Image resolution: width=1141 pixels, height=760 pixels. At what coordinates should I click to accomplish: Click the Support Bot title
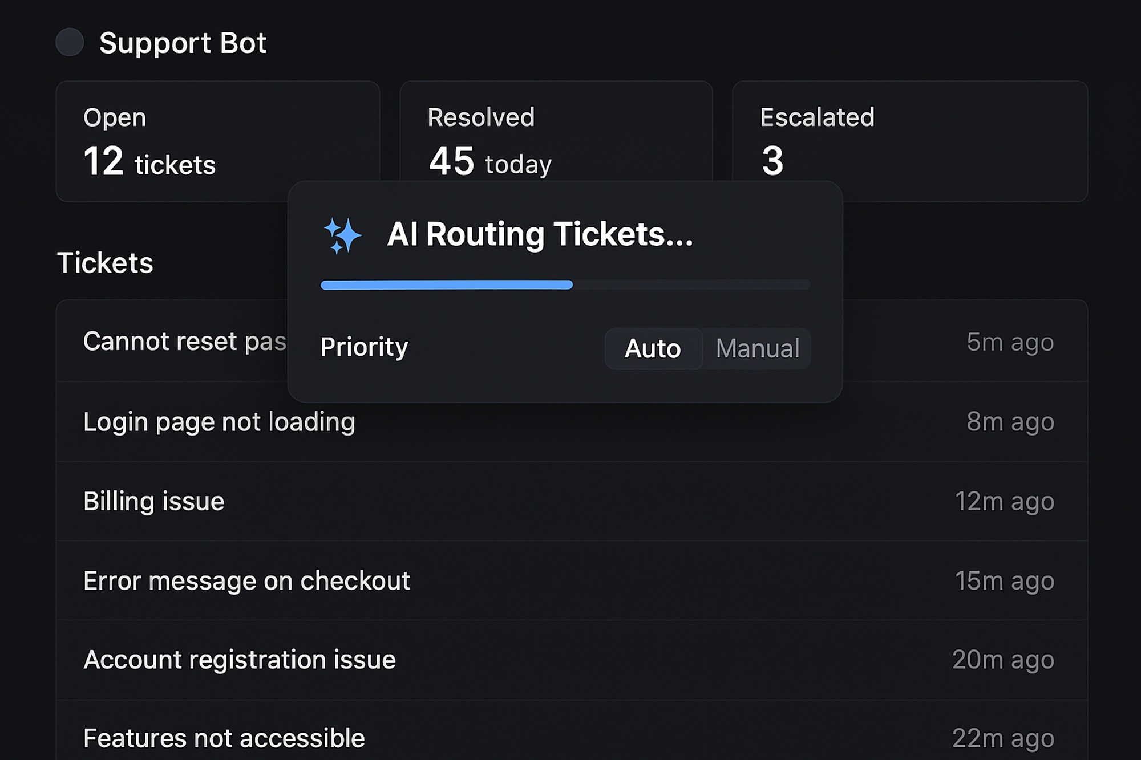click(x=183, y=43)
